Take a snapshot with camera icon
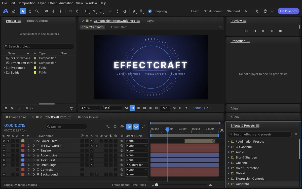The height and width of the screenshot is (189, 302). 174,108
